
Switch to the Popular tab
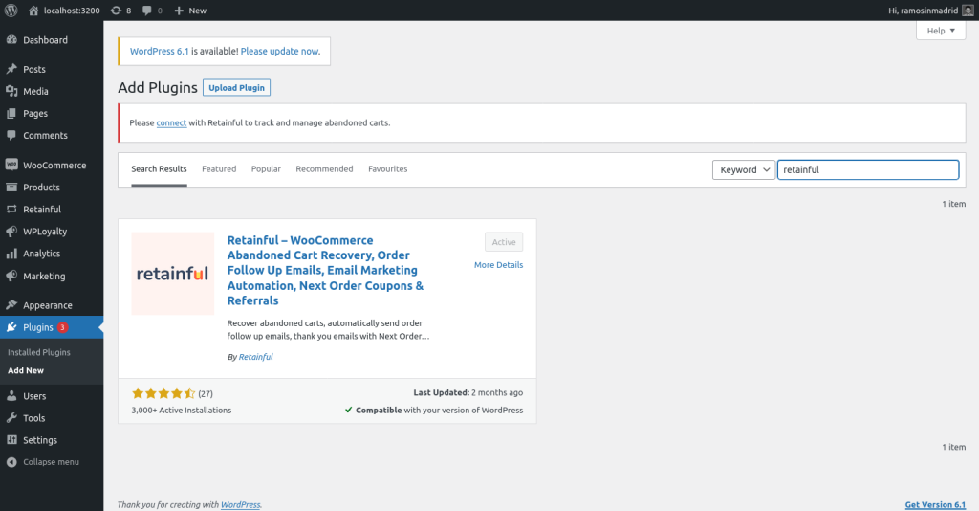point(266,169)
